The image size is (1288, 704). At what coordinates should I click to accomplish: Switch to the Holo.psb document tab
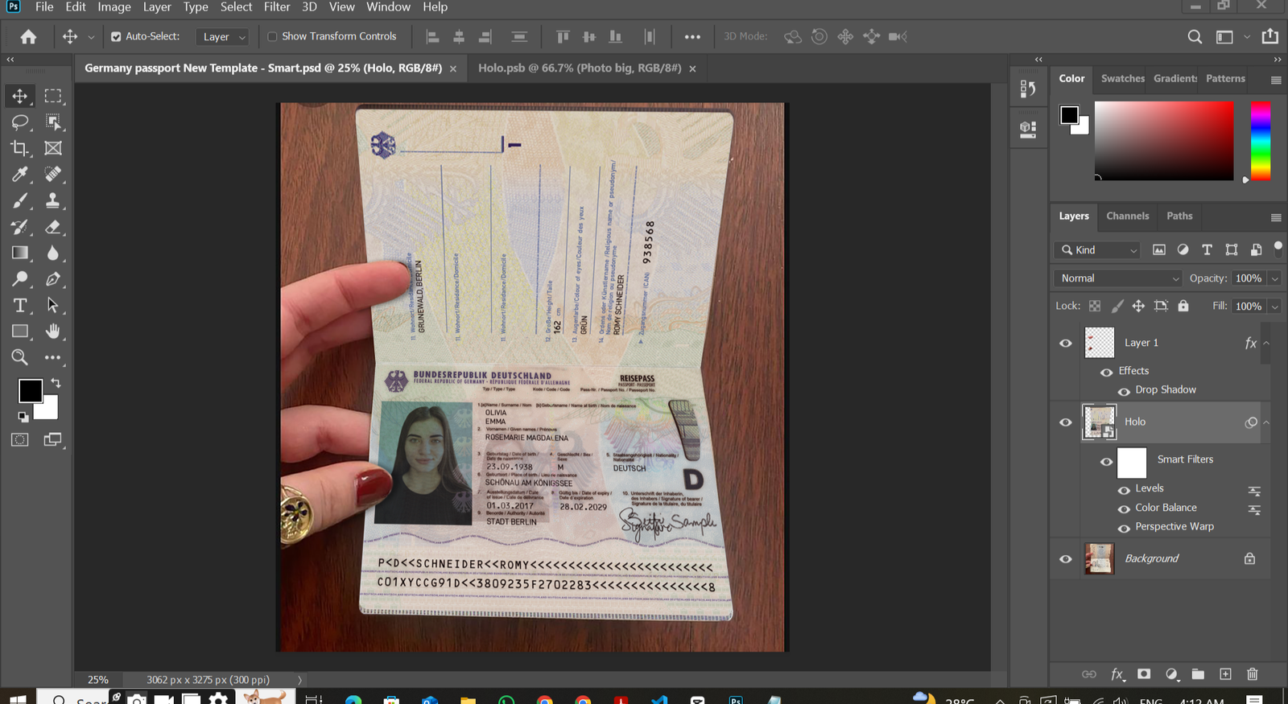[x=580, y=68]
